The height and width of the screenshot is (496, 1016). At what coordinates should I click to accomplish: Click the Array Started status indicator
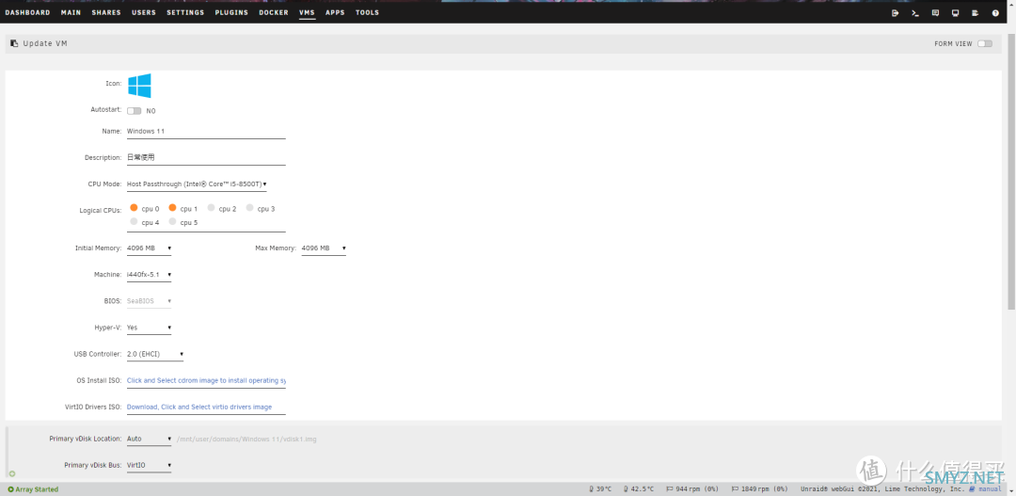(x=33, y=489)
